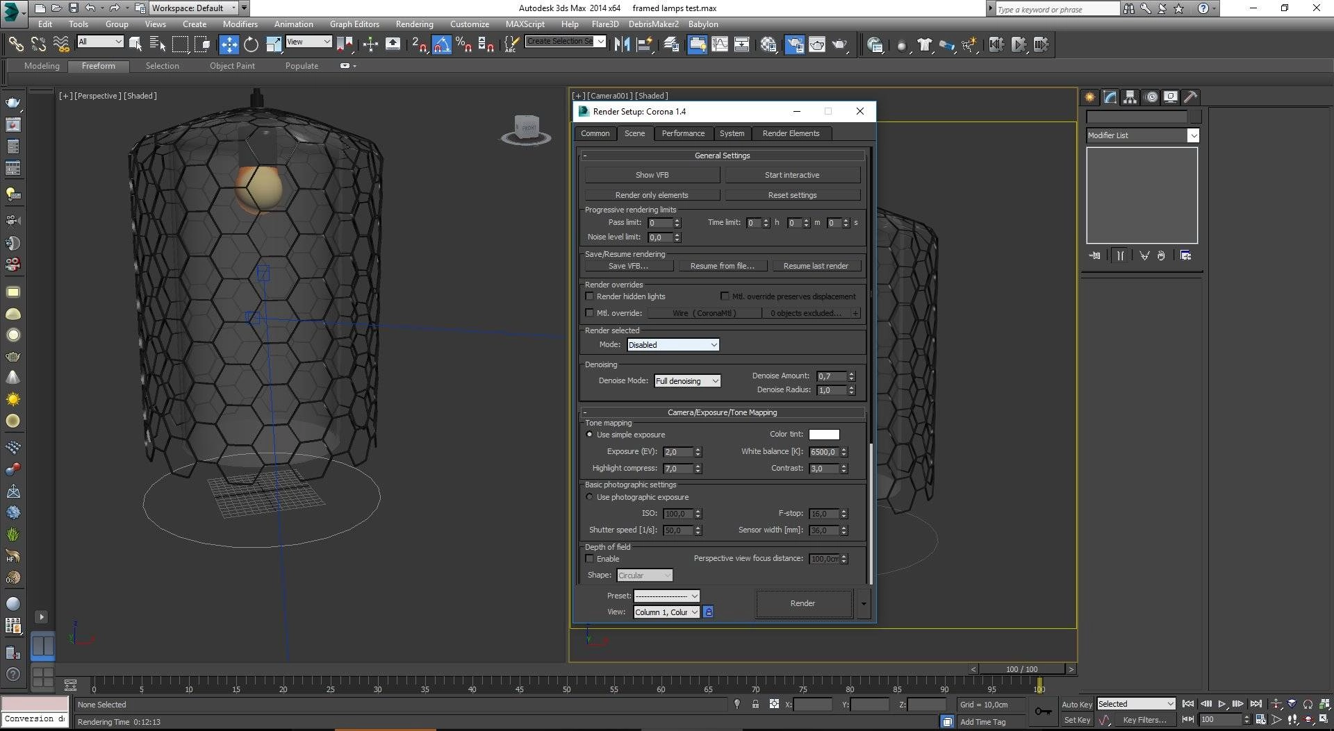Click the Exposure (EV) value field
The width and height of the screenshot is (1334, 731).
(679, 452)
